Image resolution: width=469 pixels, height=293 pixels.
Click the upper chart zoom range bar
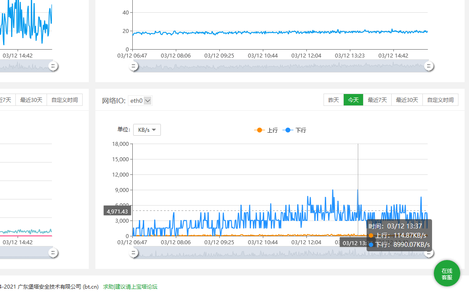tap(281, 66)
